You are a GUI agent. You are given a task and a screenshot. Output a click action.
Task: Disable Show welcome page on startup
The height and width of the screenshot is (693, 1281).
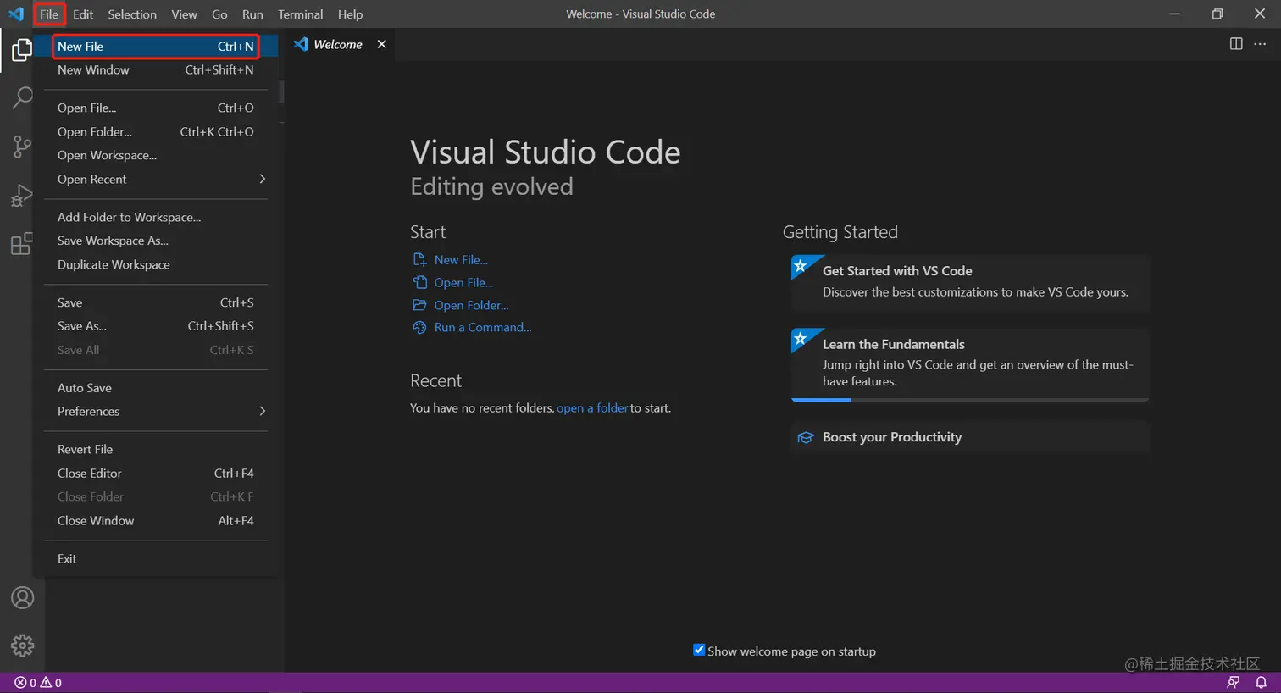coord(698,649)
